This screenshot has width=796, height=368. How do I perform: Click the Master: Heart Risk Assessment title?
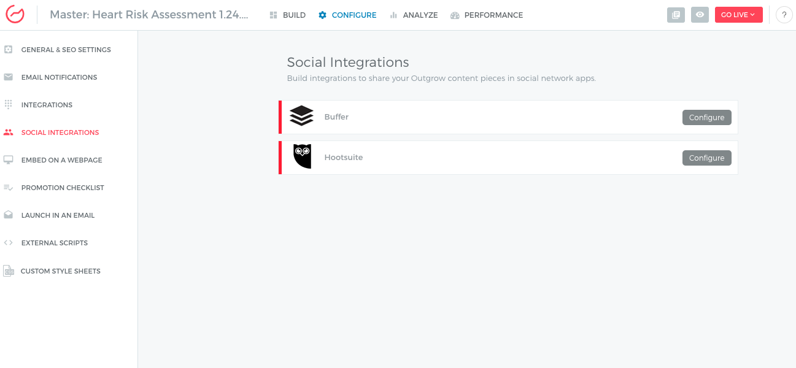click(x=149, y=15)
